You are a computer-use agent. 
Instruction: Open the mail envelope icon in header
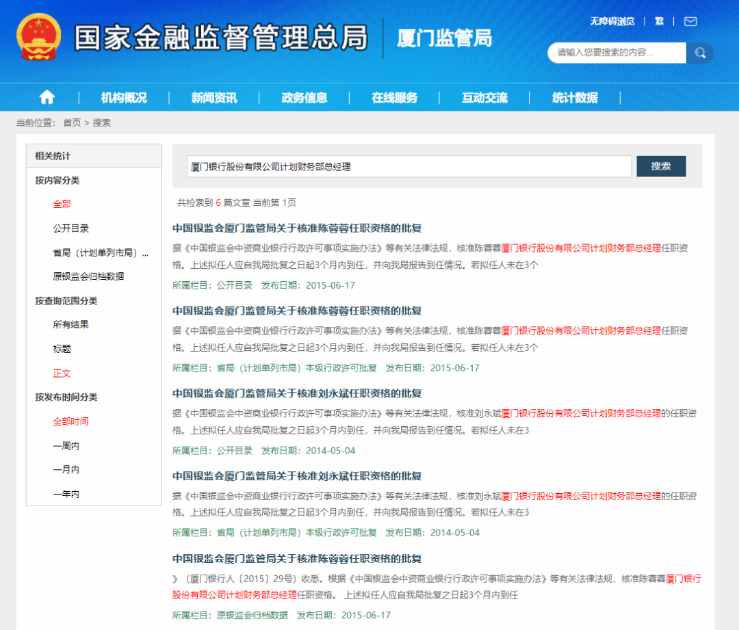[690, 21]
